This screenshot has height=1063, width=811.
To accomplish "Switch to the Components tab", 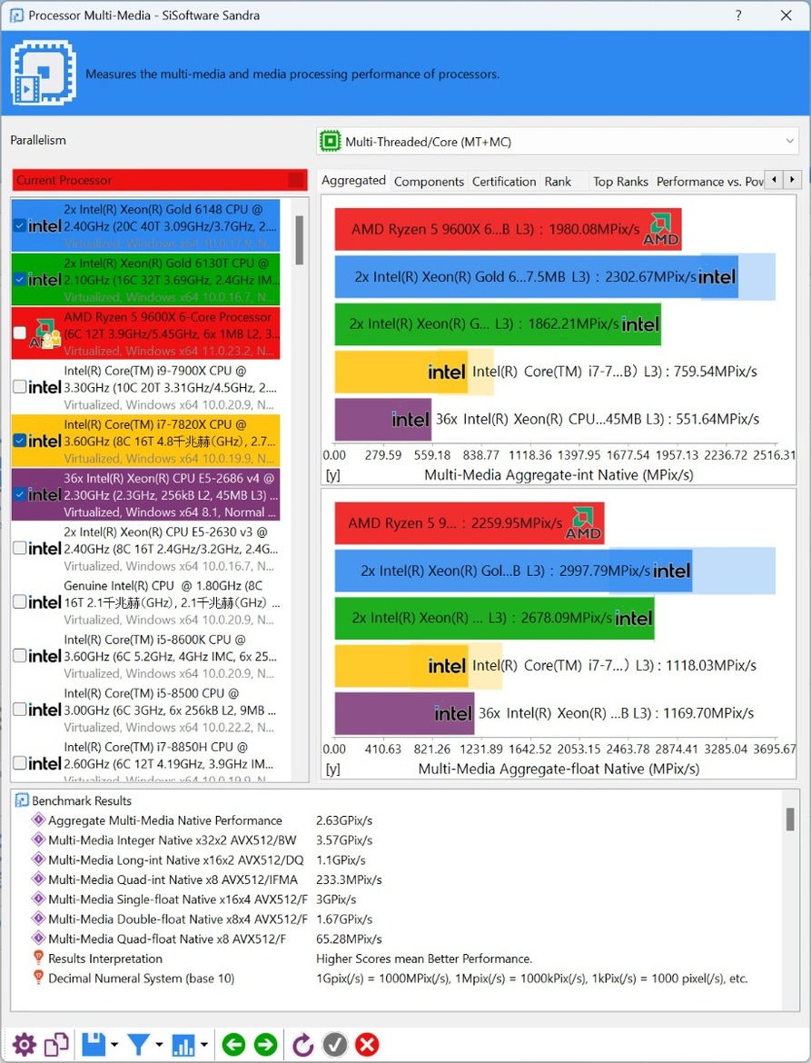I will click(x=430, y=182).
